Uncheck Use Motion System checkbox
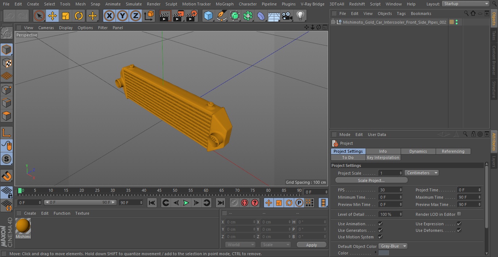498x257 pixels. [x=380, y=237]
